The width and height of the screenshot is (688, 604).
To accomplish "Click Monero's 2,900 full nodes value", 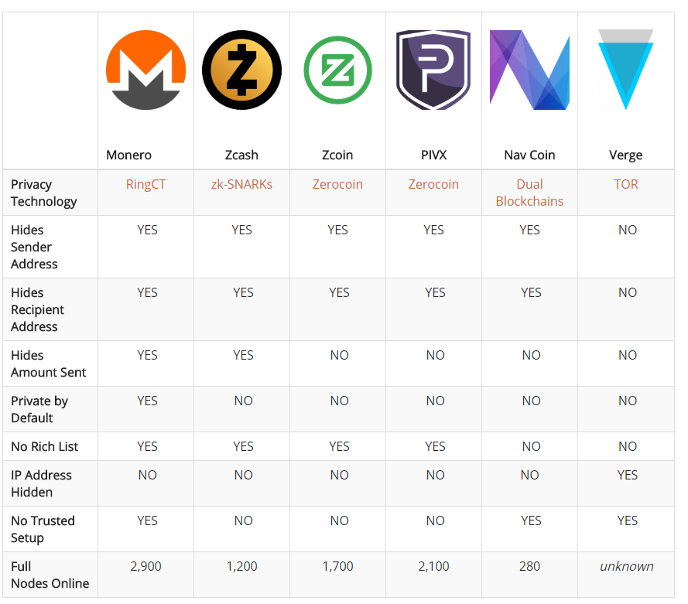I will 145,566.
